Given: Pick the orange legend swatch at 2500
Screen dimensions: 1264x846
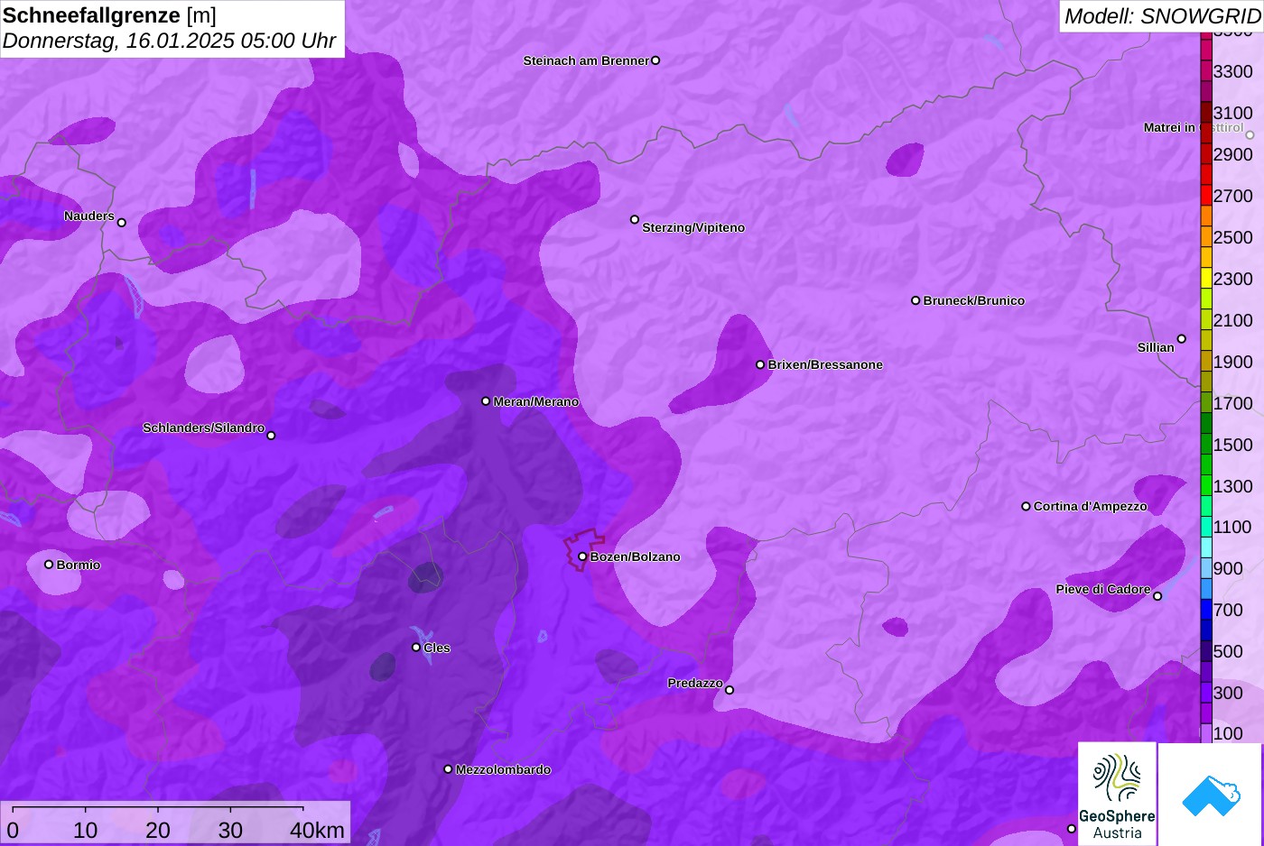Looking at the screenshot, I should (1206, 237).
